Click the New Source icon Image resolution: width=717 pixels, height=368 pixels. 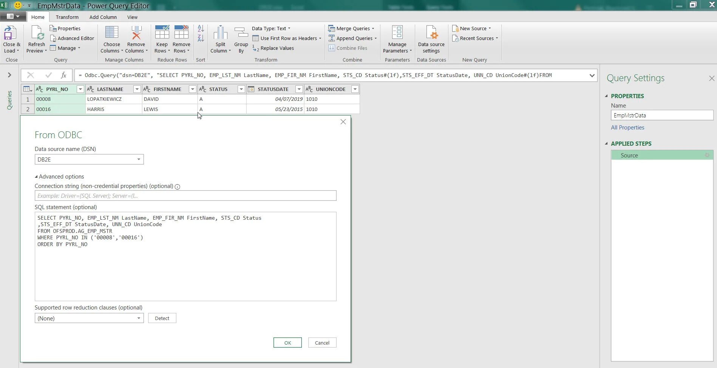coord(456,28)
